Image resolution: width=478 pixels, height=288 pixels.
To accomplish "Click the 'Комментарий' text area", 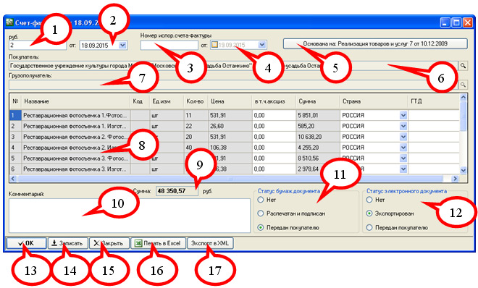I will (130, 216).
